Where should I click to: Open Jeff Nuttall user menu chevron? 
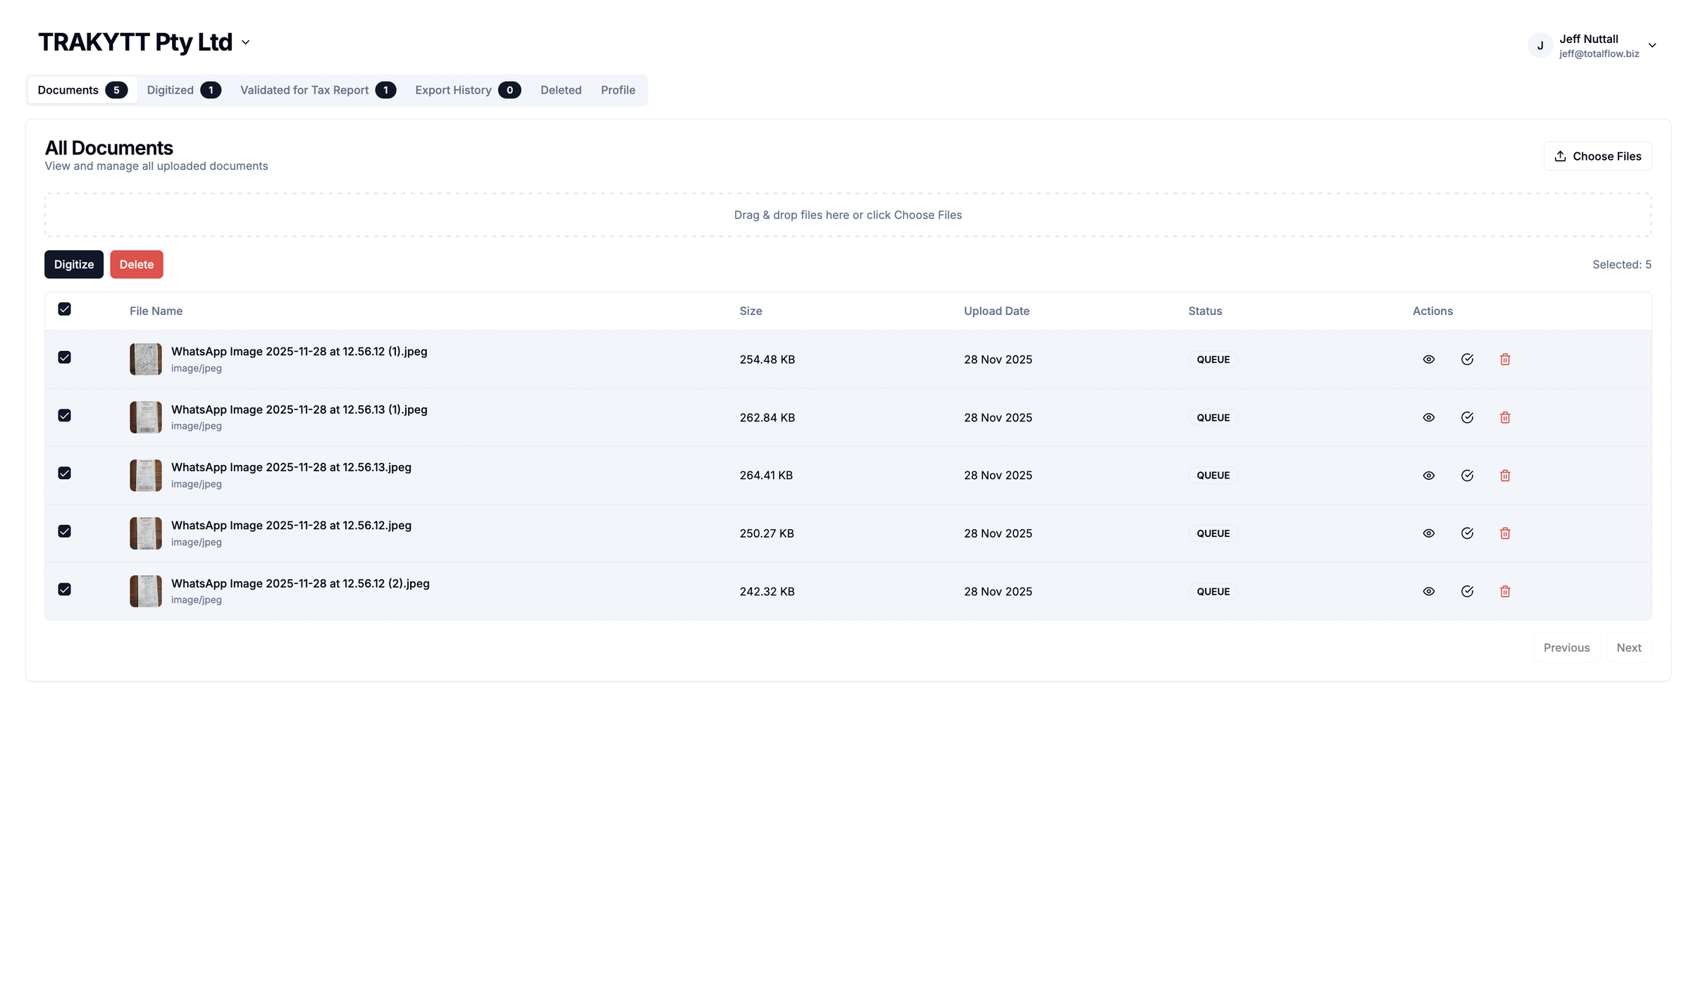tap(1652, 46)
